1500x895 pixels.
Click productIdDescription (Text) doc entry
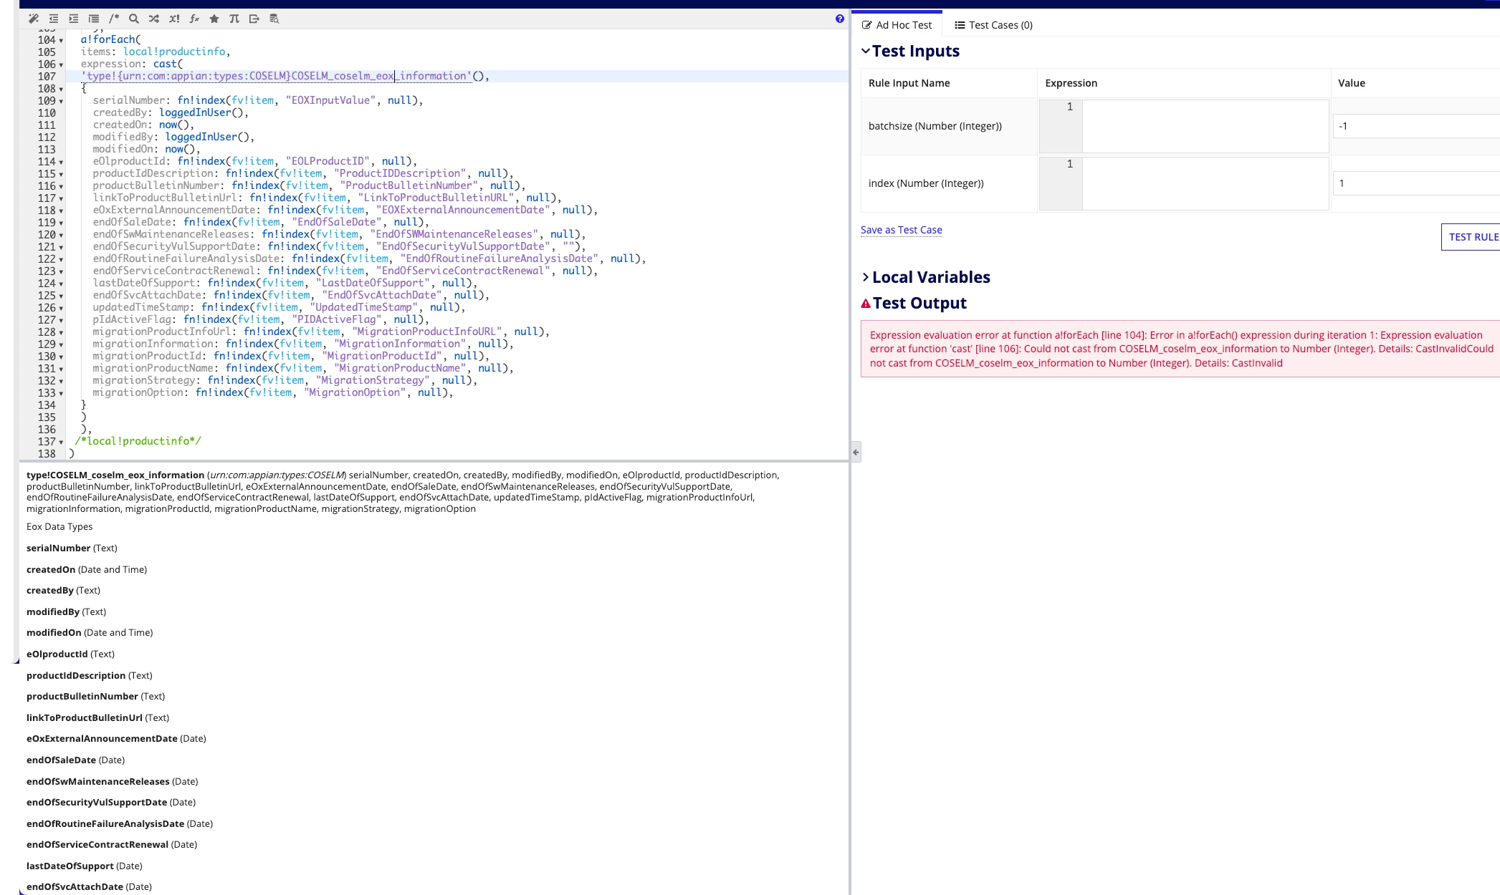click(x=90, y=675)
